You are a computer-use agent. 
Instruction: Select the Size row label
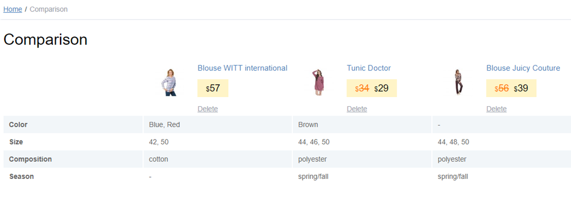pos(16,142)
